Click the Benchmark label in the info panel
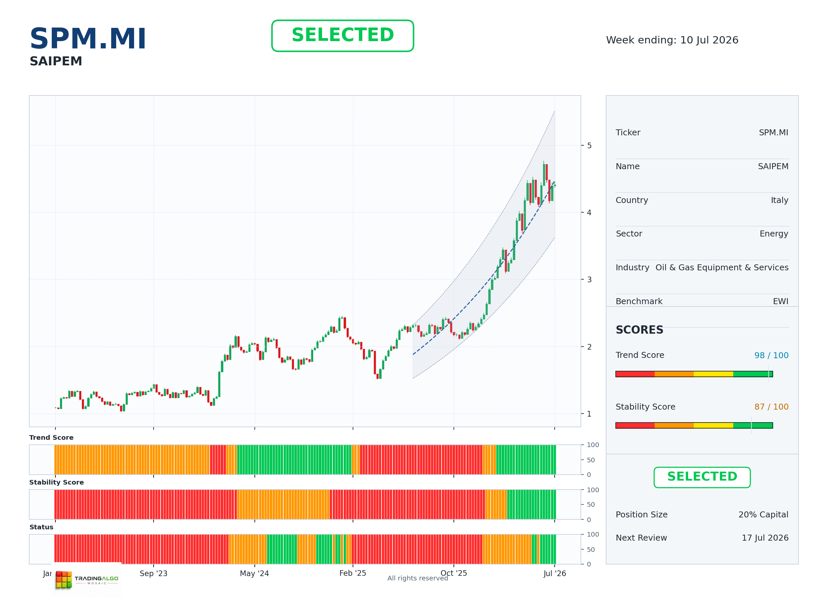The image size is (836, 597). (x=639, y=301)
